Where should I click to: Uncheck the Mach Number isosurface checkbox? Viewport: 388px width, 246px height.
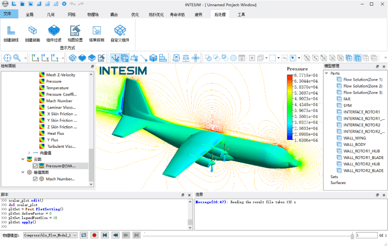[35, 179]
